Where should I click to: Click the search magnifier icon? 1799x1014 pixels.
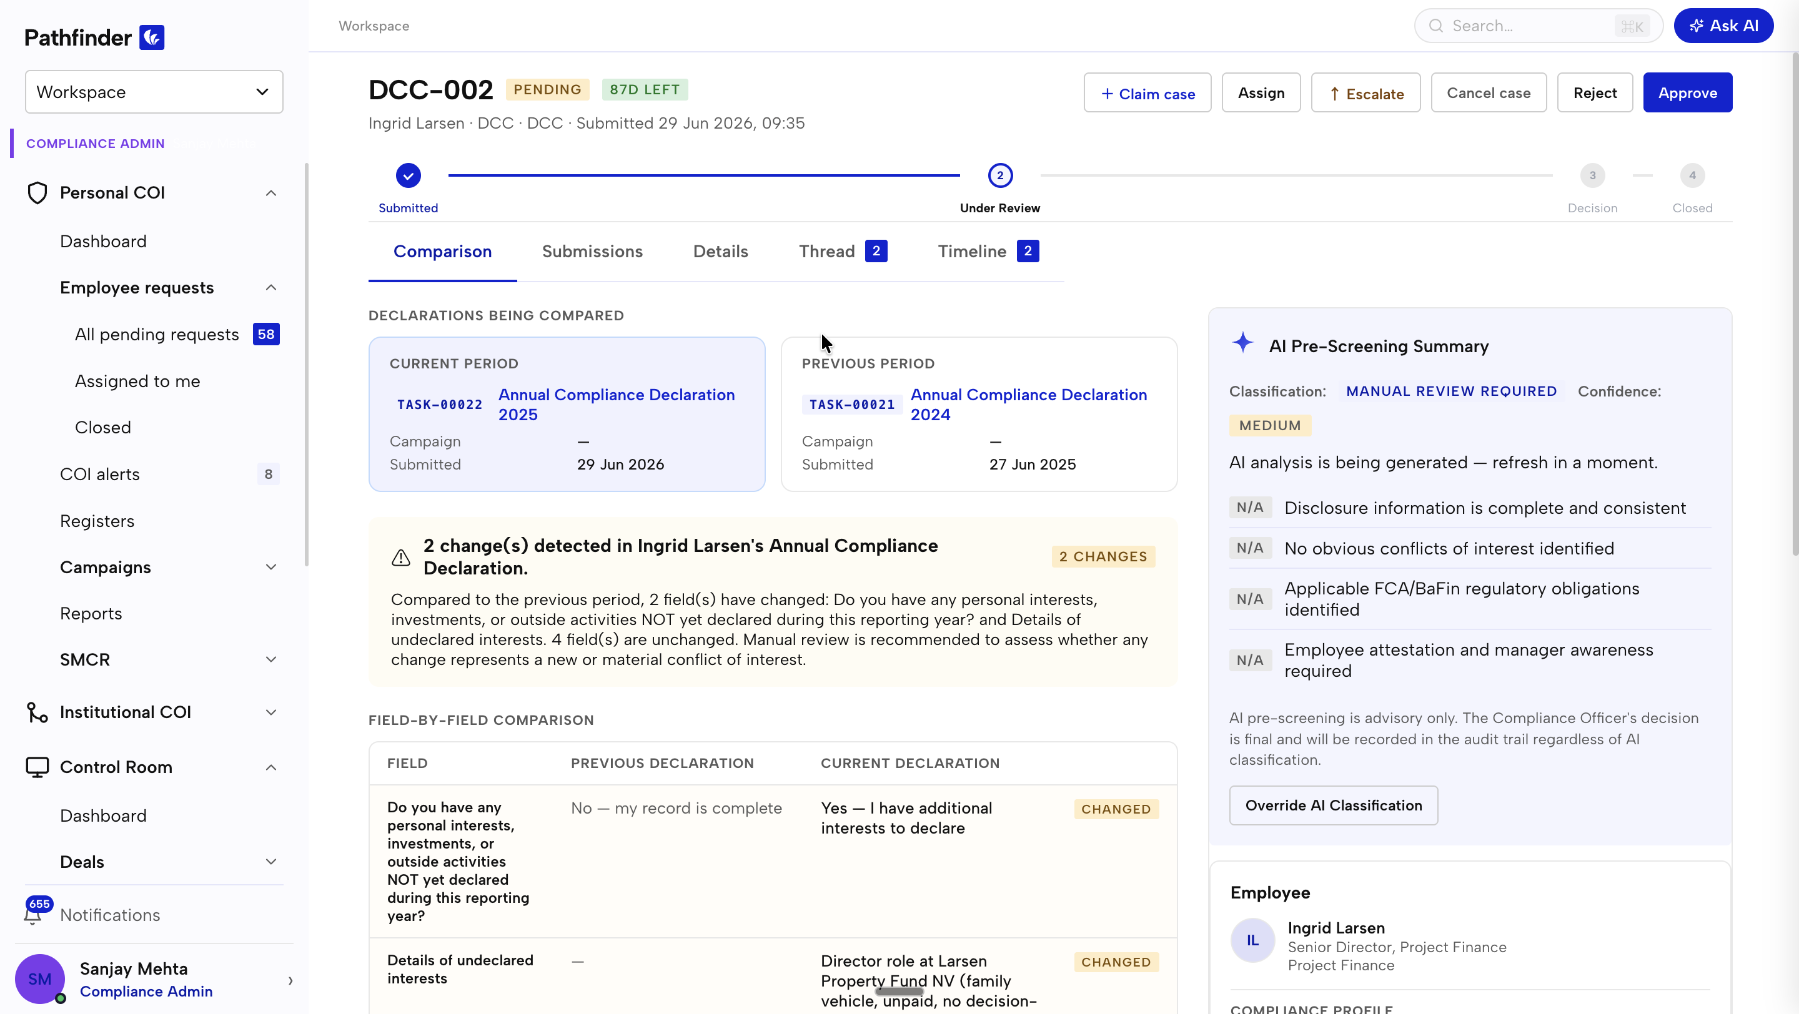point(1436,26)
